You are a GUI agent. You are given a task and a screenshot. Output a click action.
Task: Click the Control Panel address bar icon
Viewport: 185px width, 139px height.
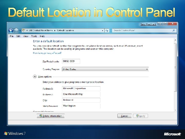(24, 30)
